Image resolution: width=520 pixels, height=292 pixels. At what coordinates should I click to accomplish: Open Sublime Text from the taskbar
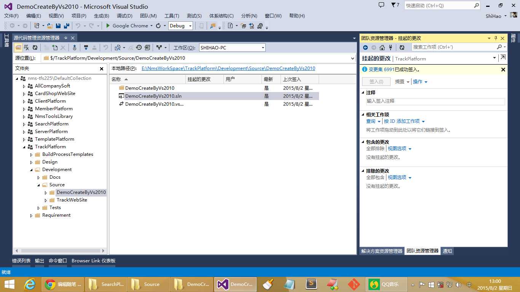[x=312, y=284]
